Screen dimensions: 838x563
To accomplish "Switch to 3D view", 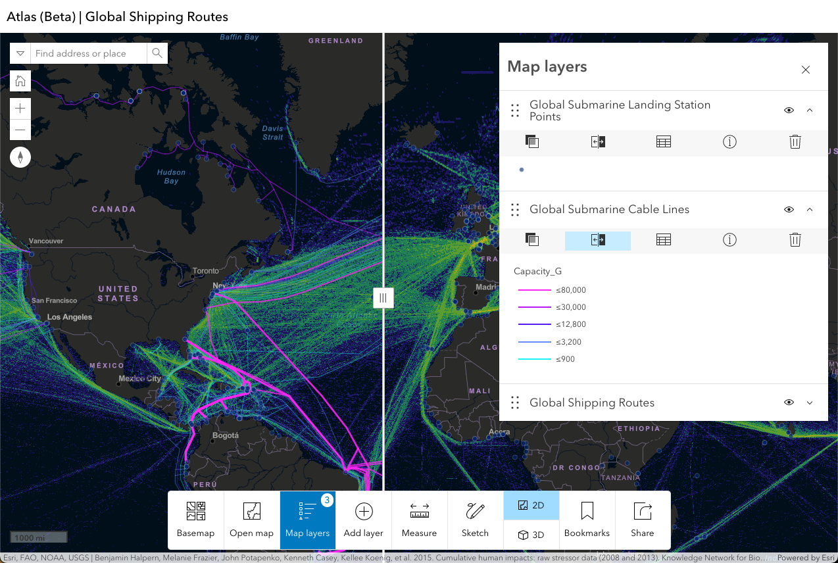I will [x=531, y=535].
